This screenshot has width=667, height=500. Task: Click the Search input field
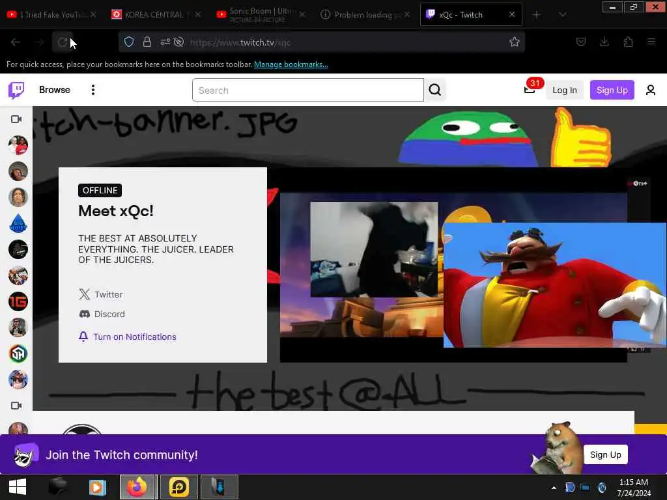(x=308, y=90)
